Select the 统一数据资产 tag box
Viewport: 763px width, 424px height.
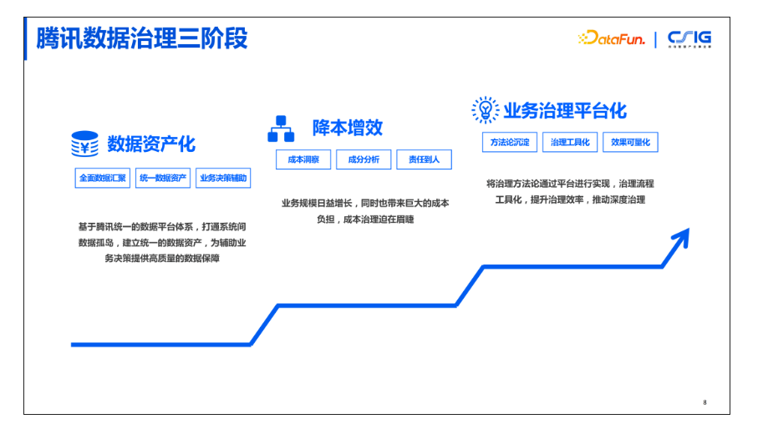[x=163, y=178]
